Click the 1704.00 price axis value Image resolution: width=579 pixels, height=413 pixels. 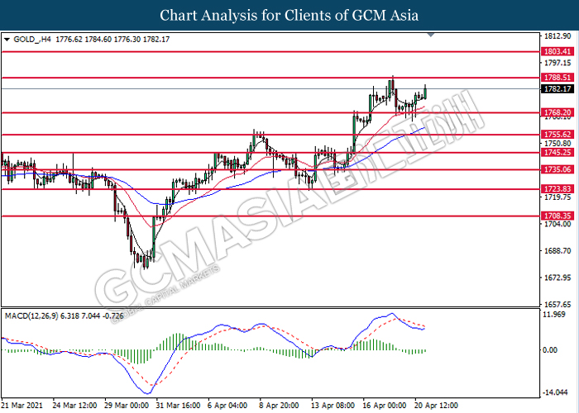click(557, 224)
